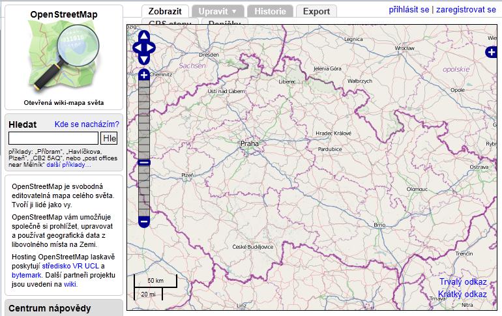This screenshot has height=316, width=502.
Task: Click the OpenStreetMap magnifying glass logo
Action: pos(64,55)
